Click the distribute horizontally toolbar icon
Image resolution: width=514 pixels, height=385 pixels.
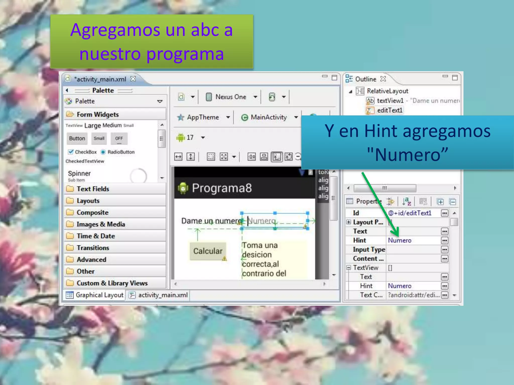(251, 157)
